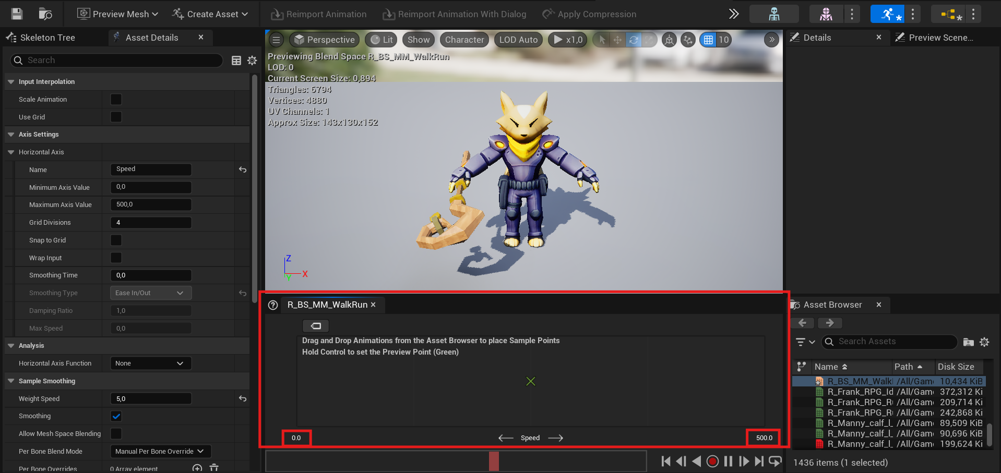
Task: Reset Weight Speed to default arrow
Action: tap(243, 398)
